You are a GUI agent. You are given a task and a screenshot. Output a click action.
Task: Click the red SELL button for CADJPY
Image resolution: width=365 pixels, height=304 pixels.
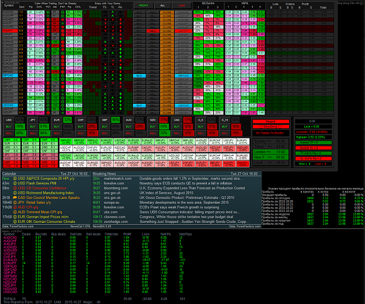[153, 31]
